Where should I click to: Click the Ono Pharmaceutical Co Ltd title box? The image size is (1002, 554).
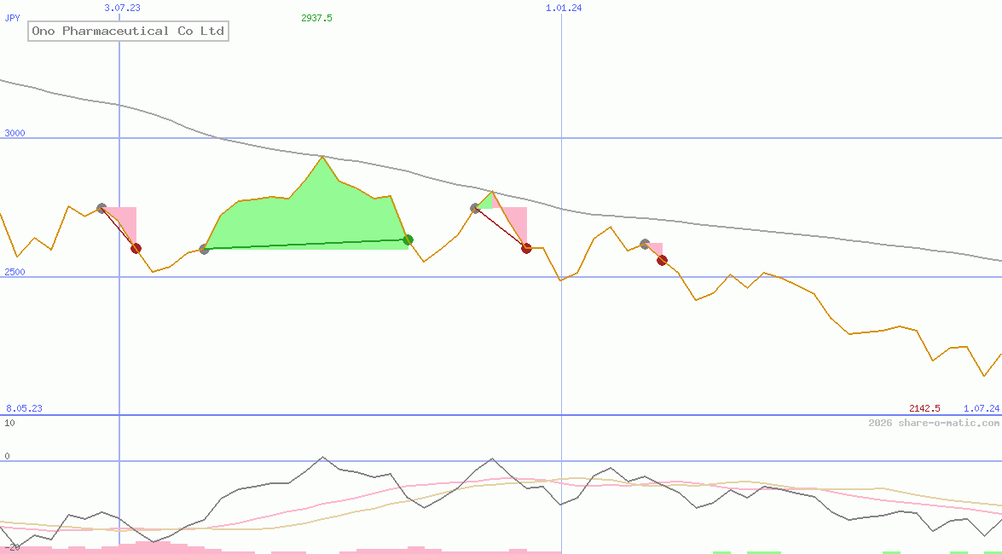pos(128,31)
